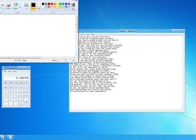Image resolution: width=196 pixels, height=140 pixels.
Task: Pick the yellow swatch in Paint palette
Action: click(x=57, y=4)
